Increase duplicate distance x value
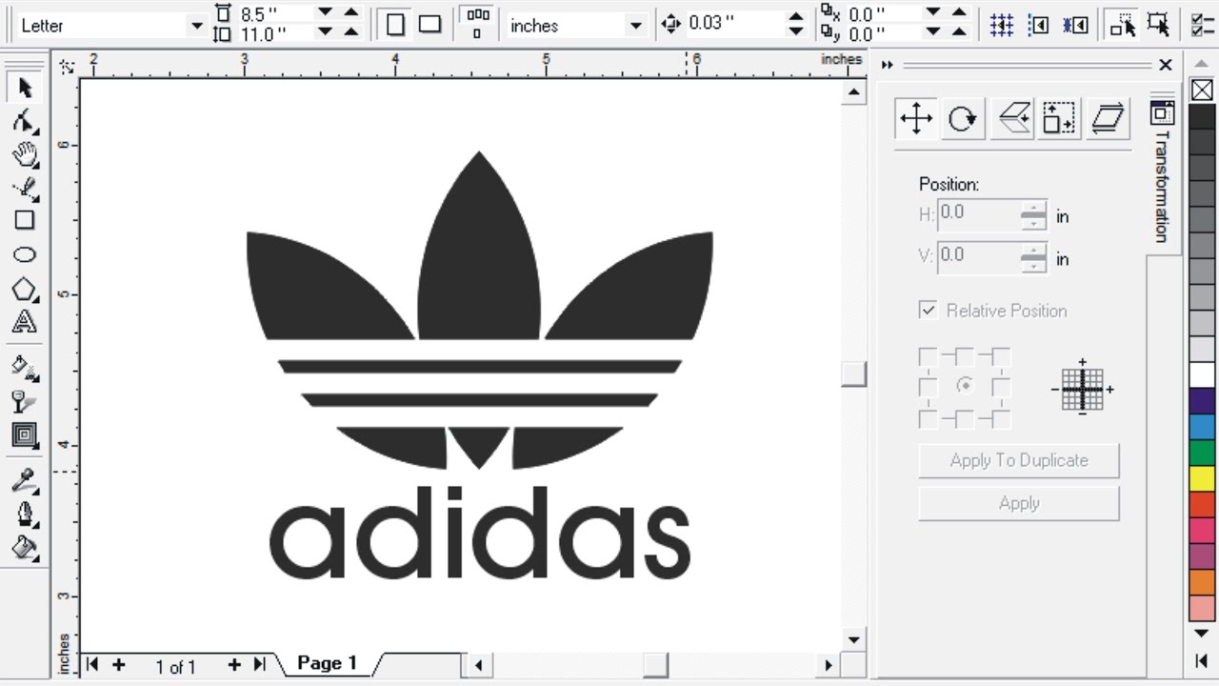This screenshot has height=686, width=1219. tap(959, 11)
